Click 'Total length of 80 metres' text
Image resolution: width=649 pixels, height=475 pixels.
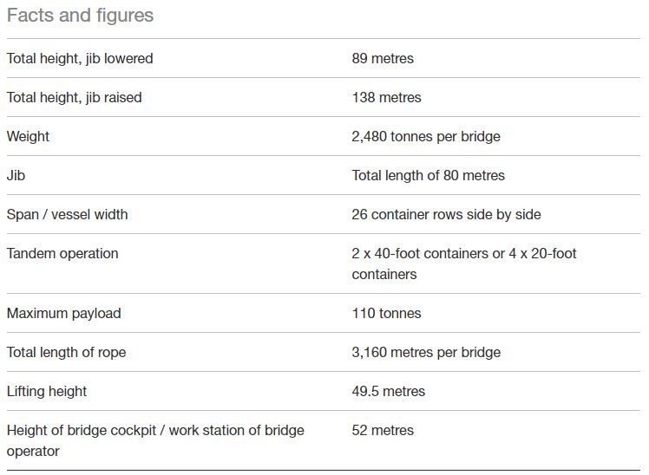click(x=429, y=175)
